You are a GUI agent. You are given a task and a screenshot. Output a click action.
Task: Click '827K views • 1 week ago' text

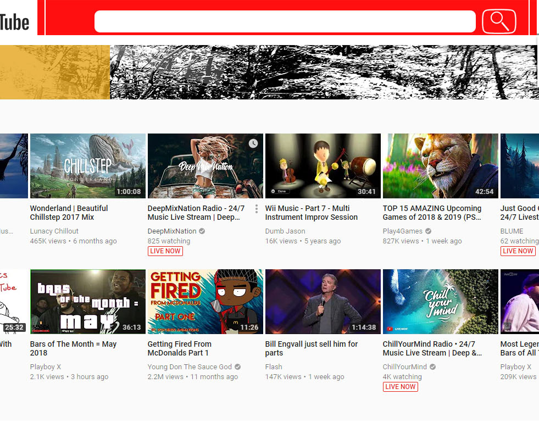(422, 241)
